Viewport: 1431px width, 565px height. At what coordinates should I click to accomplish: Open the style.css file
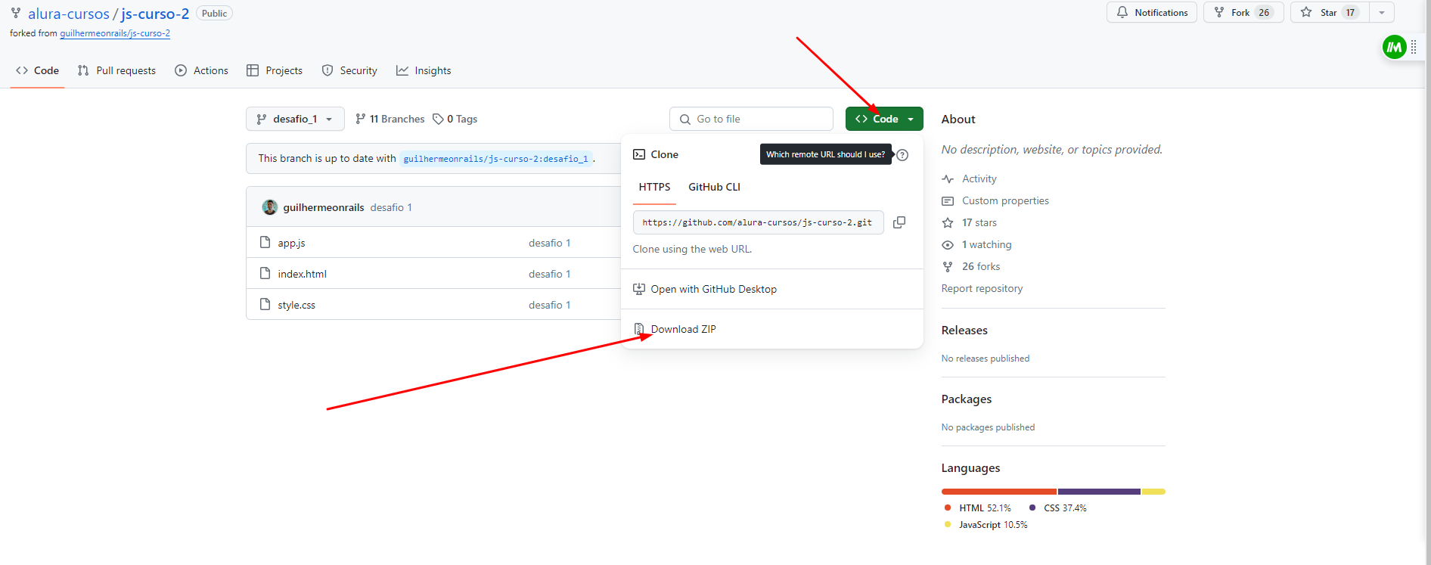point(296,305)
